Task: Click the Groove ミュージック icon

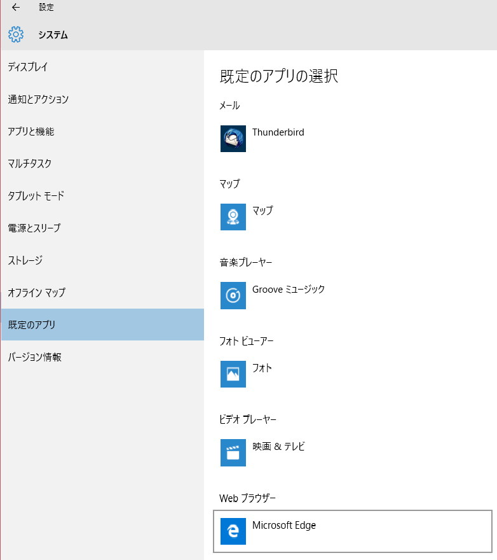Action: 233,295
